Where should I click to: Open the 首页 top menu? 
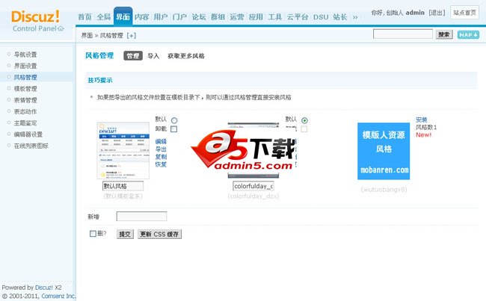(x=84, y=16)
